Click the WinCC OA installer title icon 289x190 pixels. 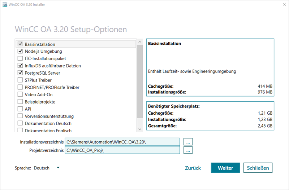pos(5,4)
